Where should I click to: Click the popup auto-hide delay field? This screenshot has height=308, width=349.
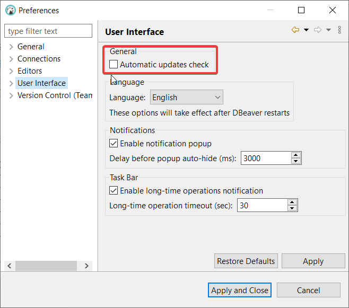click(x=266, y=158)
